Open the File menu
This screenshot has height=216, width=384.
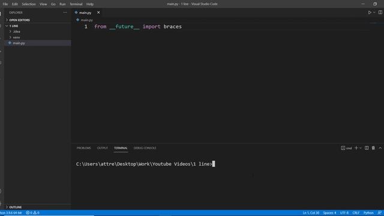[5, 4]
